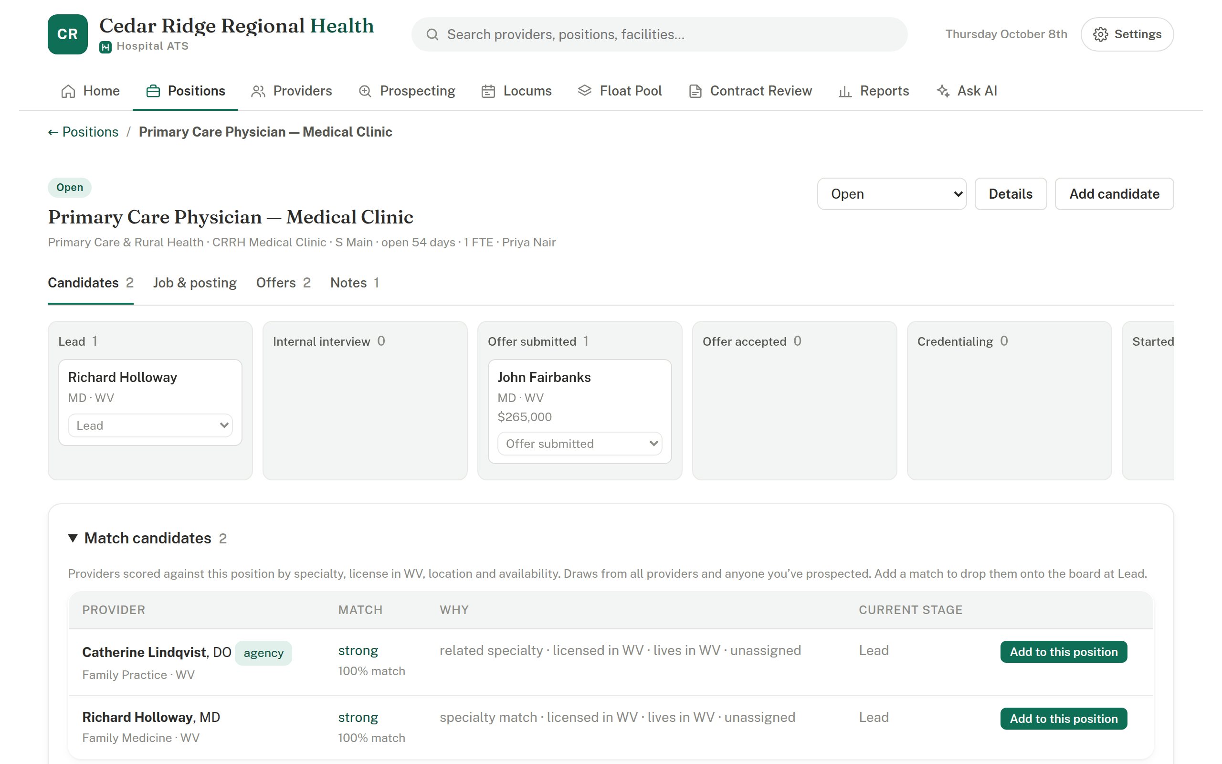1222x764 pixels.
Task: Click the Ask AI sparkle icon
Action: 943,91
